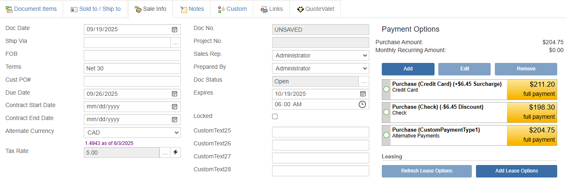Click into the Cust PO# input field
566x180 pixels.
point(132,81)
